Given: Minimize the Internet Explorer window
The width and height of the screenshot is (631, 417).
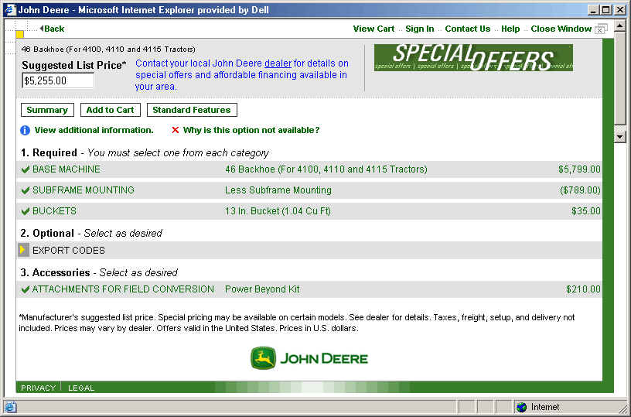Looking at the screenshot, I should (593, 9).
